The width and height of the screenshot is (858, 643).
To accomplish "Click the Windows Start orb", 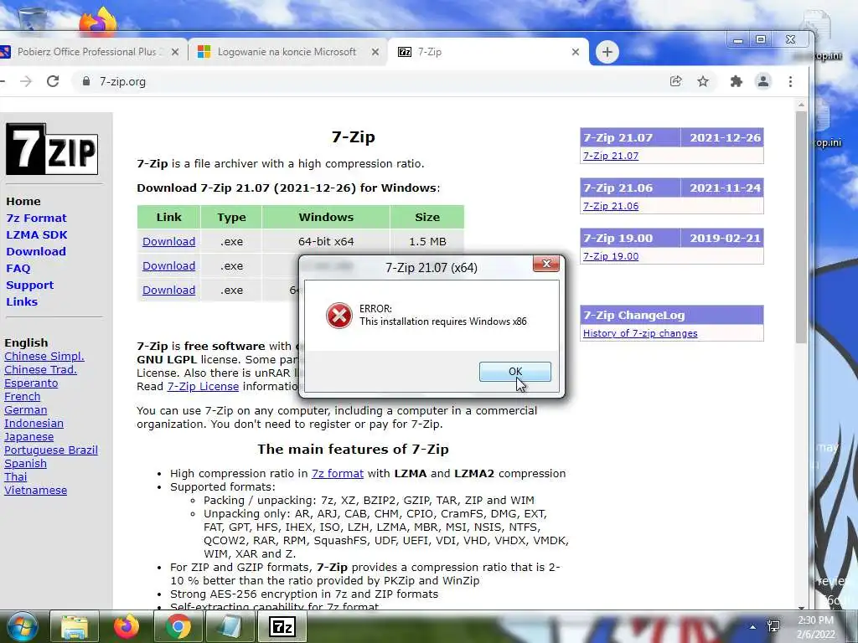I will [x=22, y=626].
